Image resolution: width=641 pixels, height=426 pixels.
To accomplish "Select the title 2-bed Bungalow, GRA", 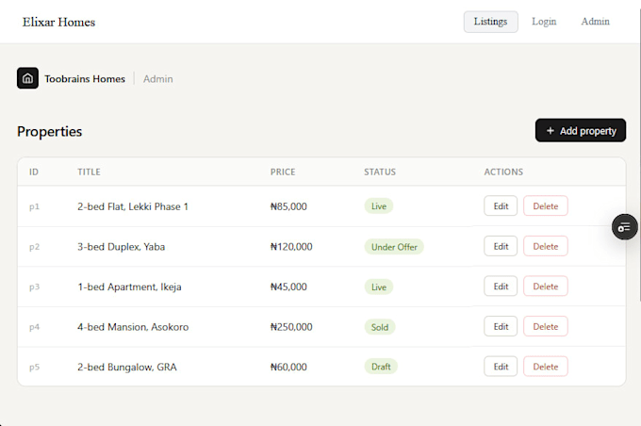I will click(x=127, y=367).
